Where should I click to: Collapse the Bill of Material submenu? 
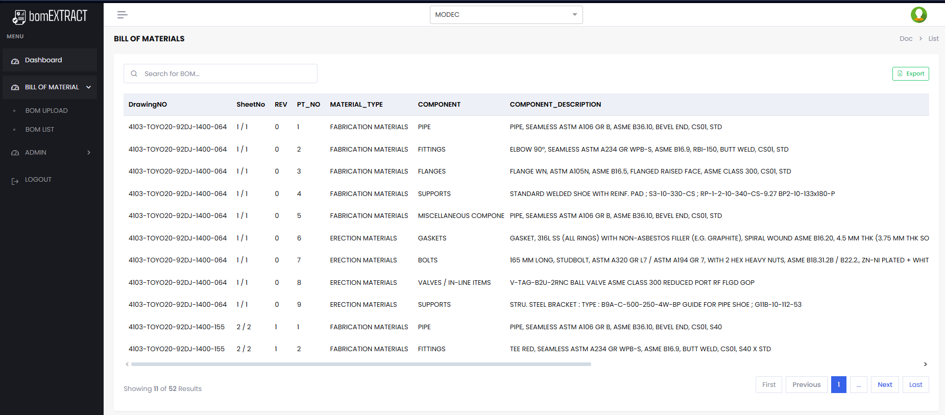click(88, 87)
